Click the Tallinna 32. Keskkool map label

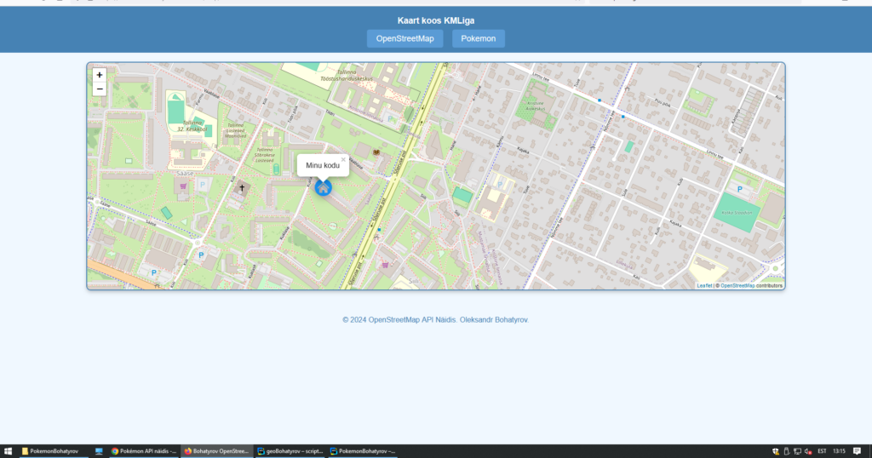(x=192, y=126)
